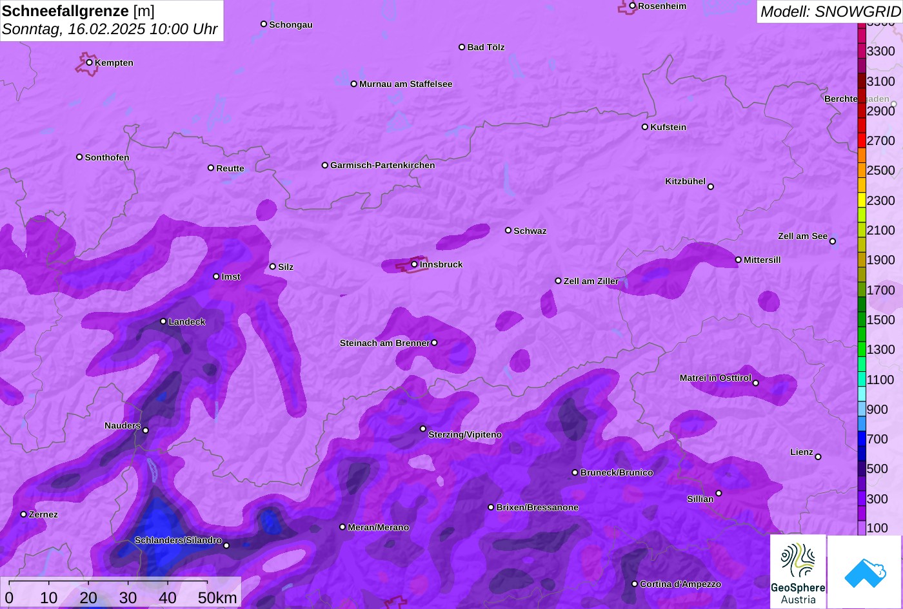
Task: Select the Landeck city marker dot
Action: point(163,322)
